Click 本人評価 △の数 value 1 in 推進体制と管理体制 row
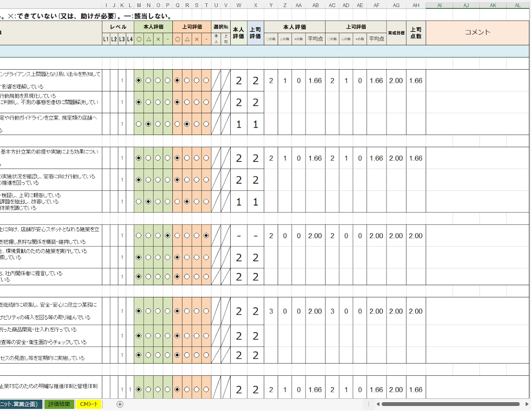 [x=285, y=390]
